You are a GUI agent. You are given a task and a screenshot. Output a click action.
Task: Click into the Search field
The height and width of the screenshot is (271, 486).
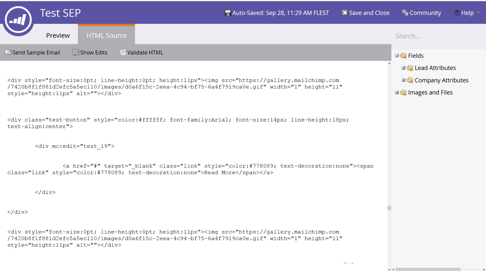point(437,36)
